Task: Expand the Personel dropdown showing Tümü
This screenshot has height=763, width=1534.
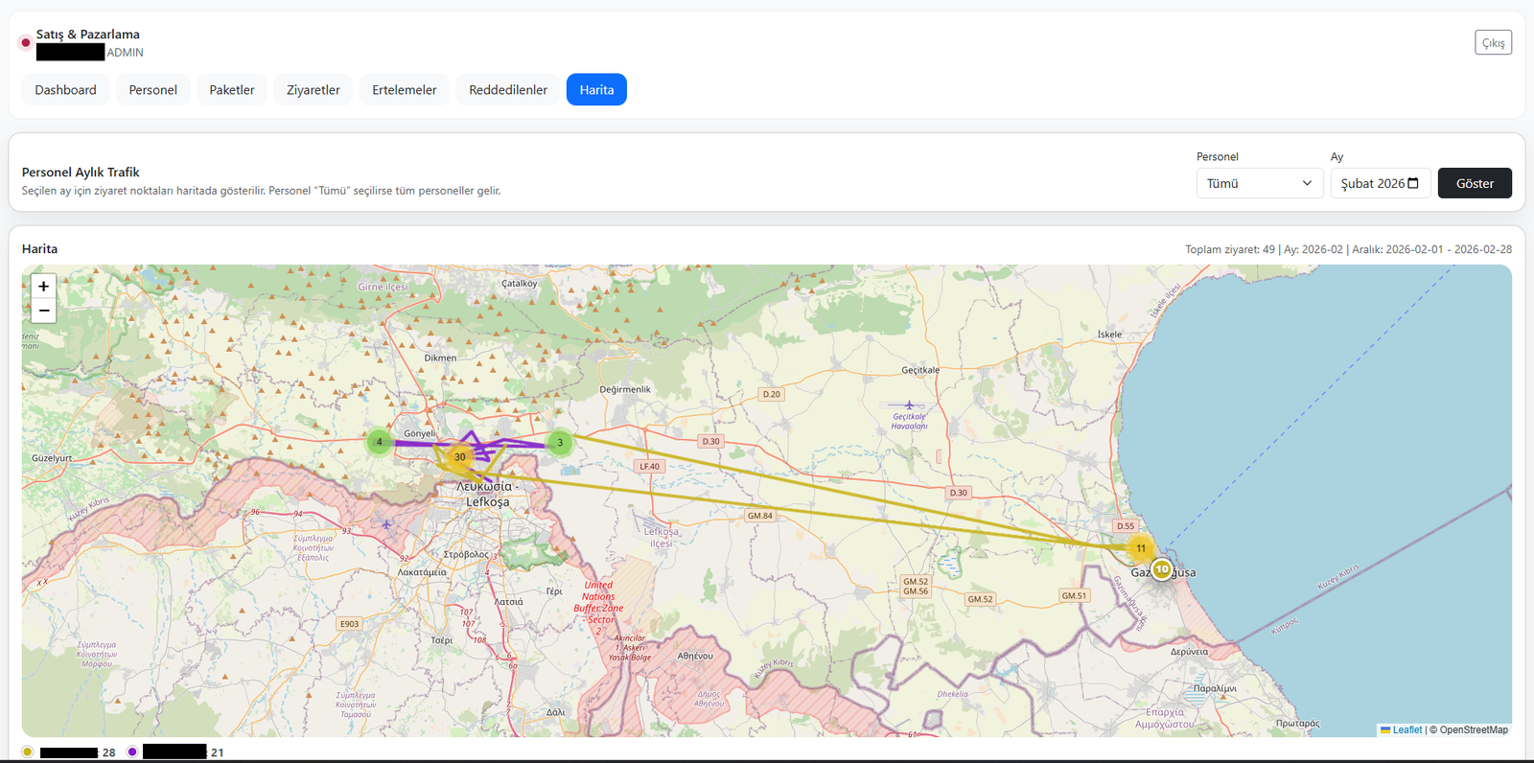Action: point(1259,183)
